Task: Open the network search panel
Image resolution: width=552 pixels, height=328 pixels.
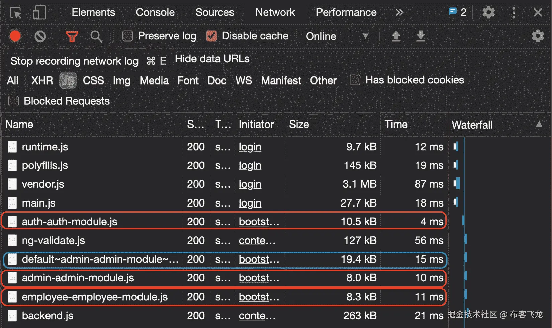Action: point(96,36)
